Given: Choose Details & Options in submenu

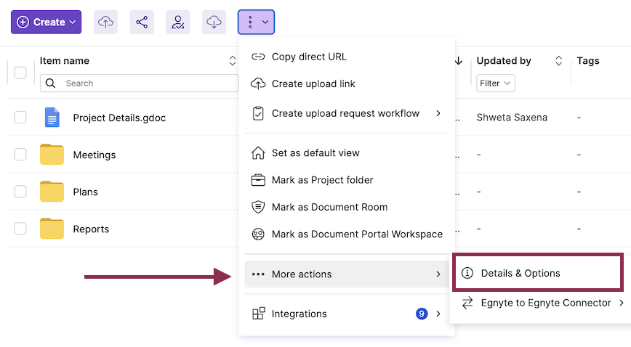Looking at the screenshot, I should point(521,274).
